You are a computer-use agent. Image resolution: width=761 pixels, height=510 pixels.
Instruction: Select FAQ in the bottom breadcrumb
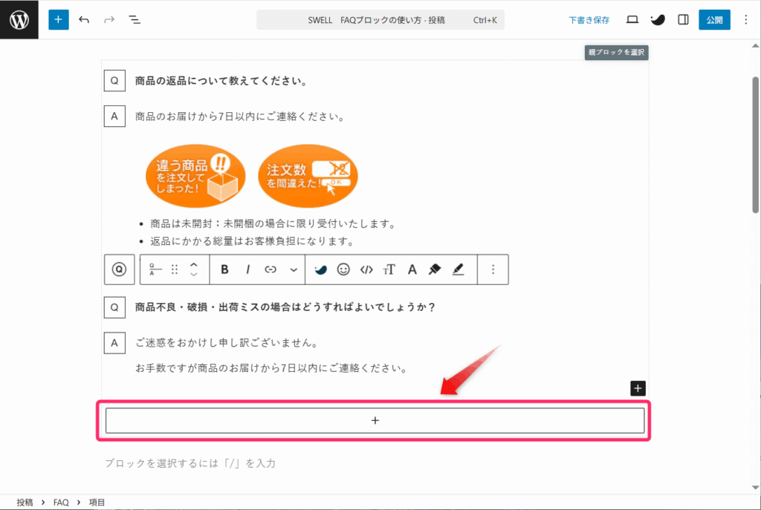point(62,503)
